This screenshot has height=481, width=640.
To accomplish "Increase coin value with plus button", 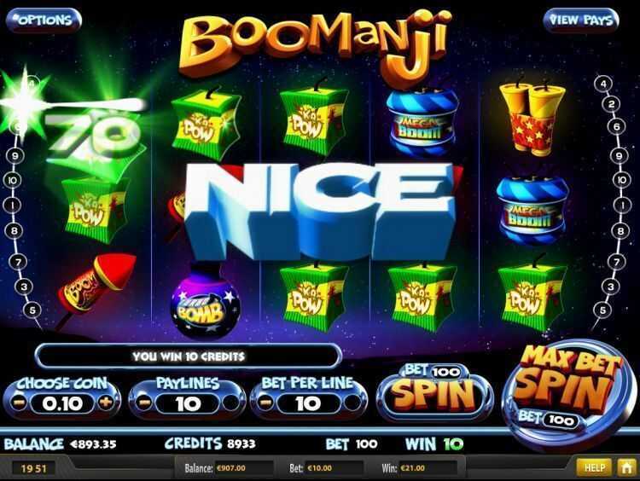I will [105, 403].
